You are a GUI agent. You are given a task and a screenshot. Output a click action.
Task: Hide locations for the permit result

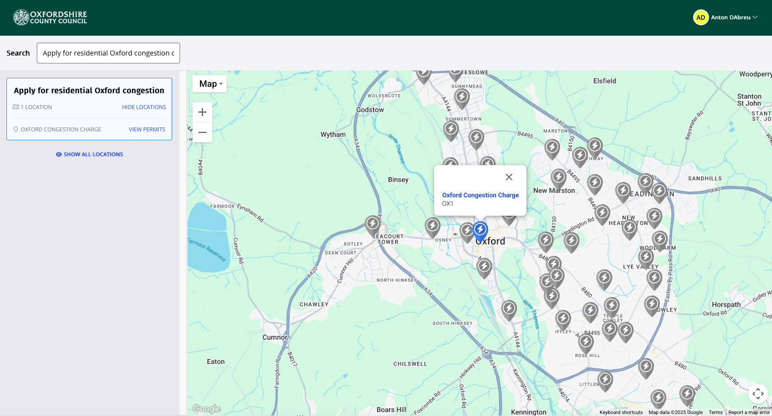144,107
